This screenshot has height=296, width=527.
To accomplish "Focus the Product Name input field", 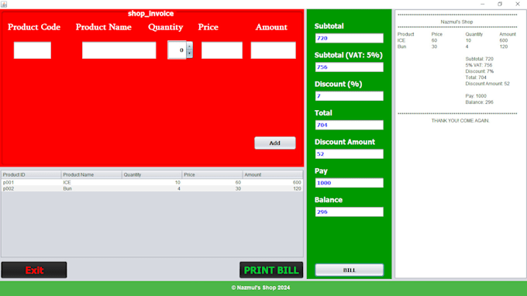I will (119, 50).
